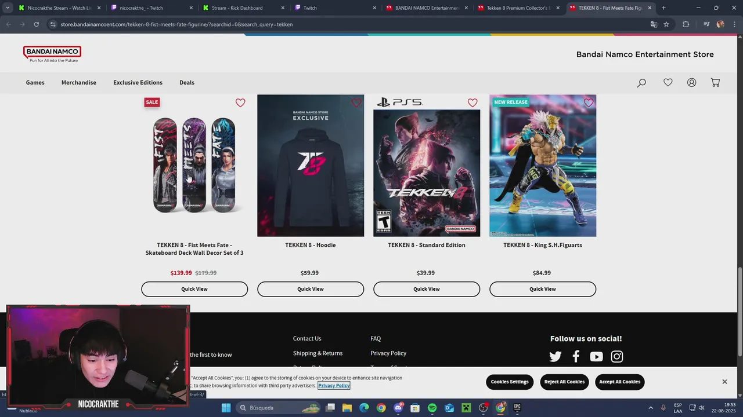Open Bandai Namco Facebook page icon

pyautogui.click(x=576, y=357)
